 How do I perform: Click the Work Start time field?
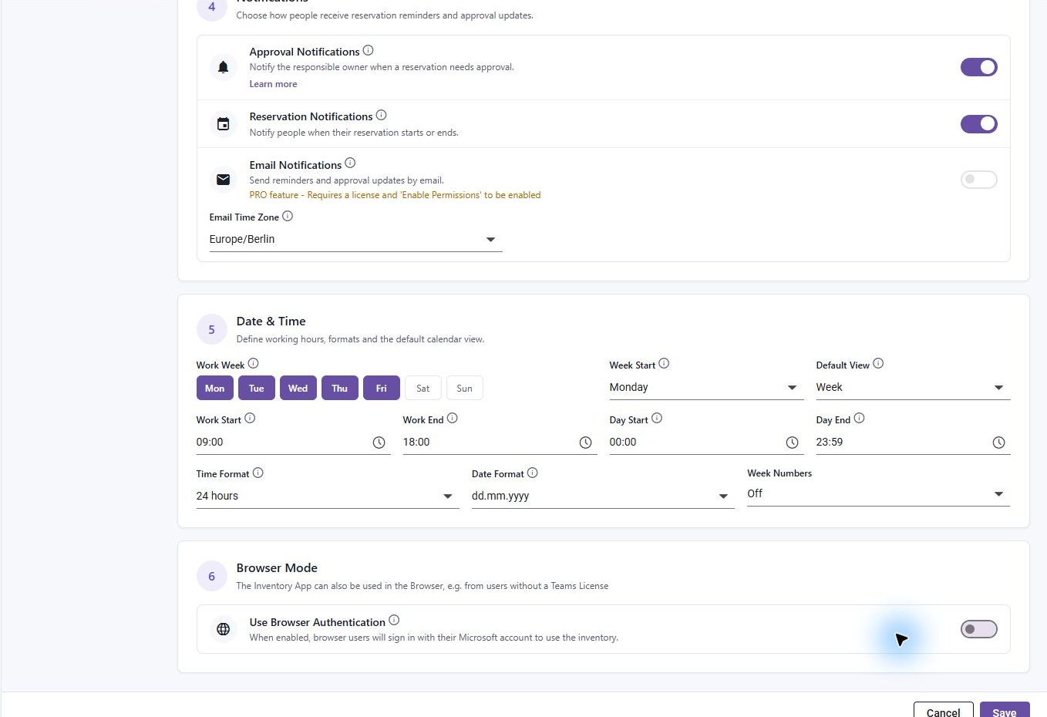point(293,443)
